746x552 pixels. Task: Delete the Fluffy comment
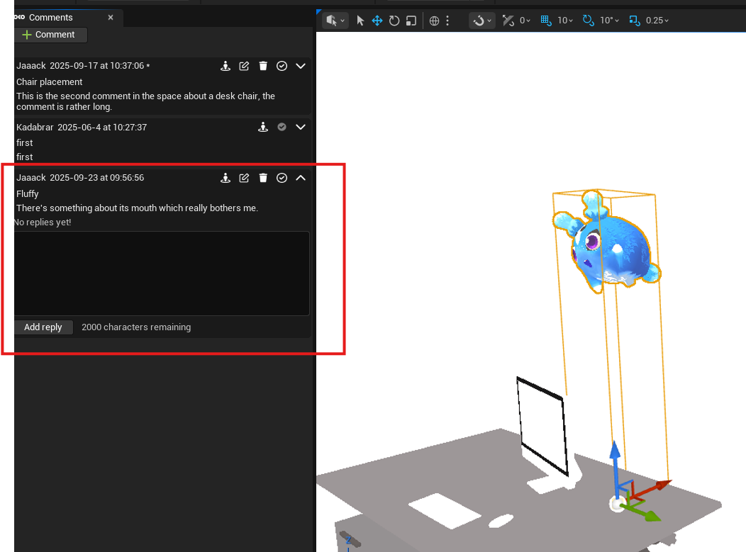263,178
